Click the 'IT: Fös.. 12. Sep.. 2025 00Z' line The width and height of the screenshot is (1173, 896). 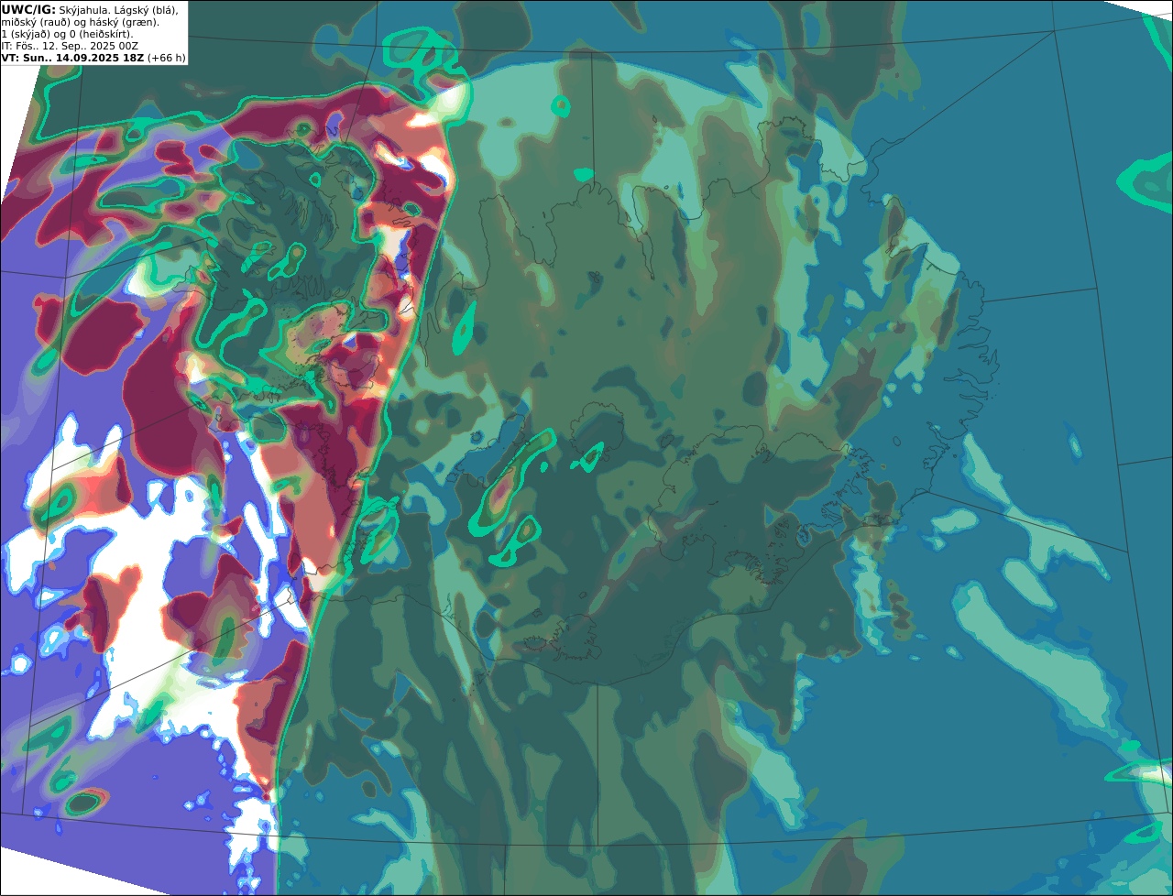(x=70, y=46)
